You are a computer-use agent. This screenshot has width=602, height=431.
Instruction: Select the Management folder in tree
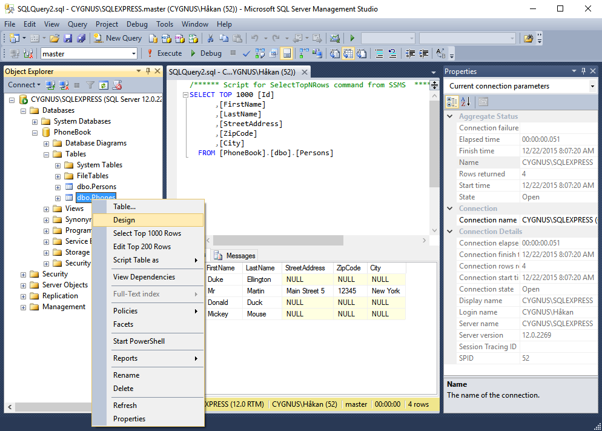64,307
